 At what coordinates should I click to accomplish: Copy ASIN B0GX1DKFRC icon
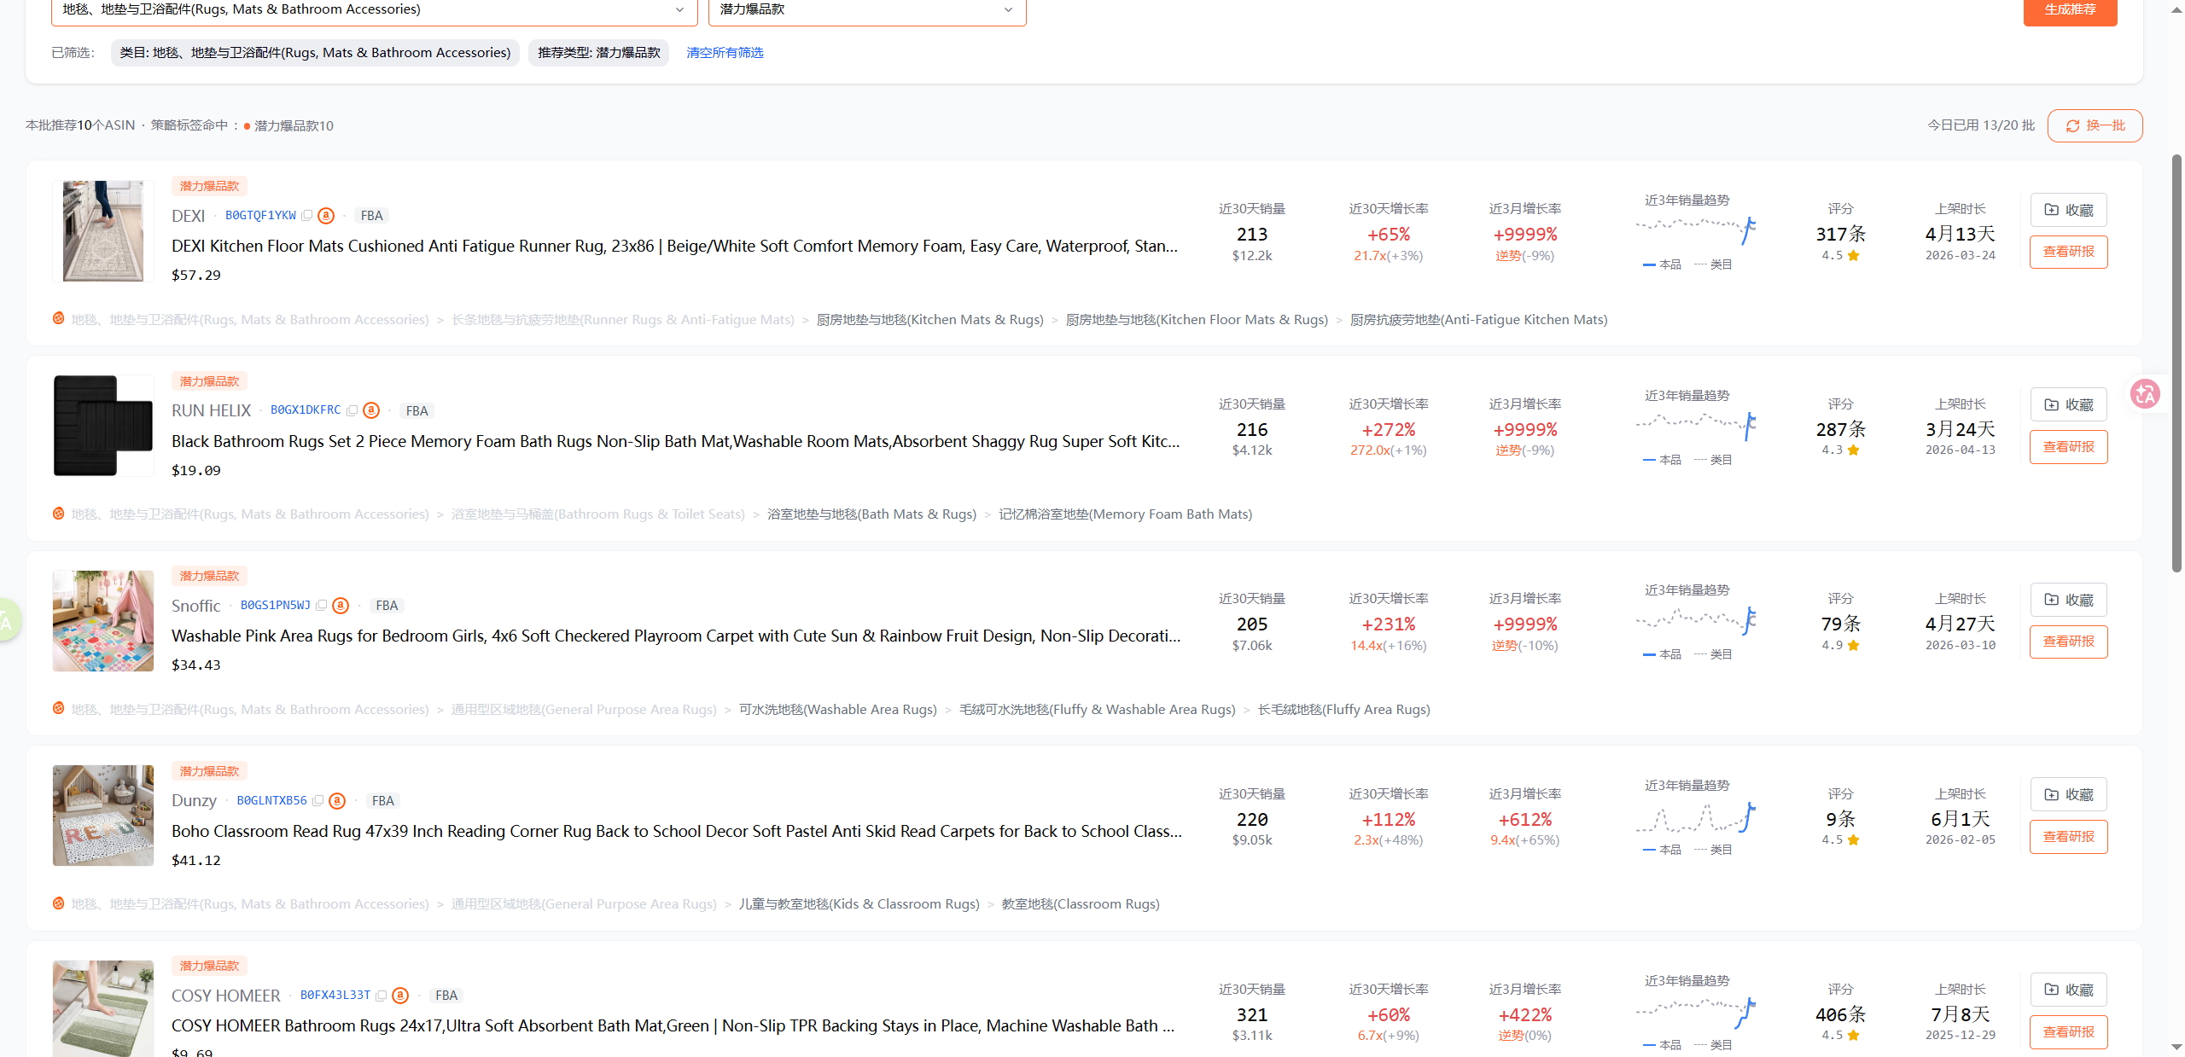coord(353,410)
